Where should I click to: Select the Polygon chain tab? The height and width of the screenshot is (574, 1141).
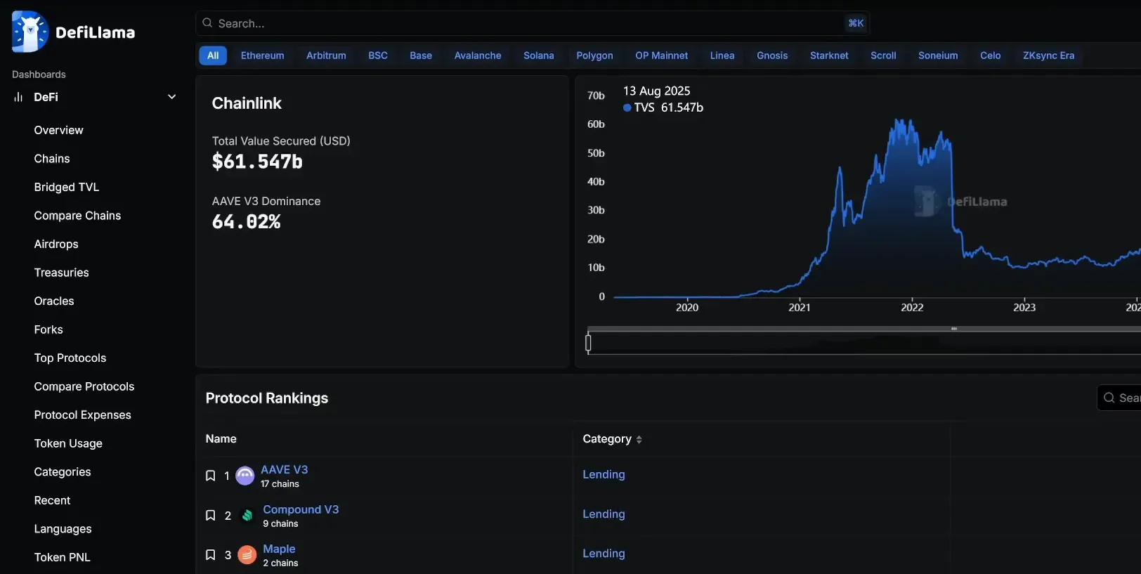[x=594, y=56]
